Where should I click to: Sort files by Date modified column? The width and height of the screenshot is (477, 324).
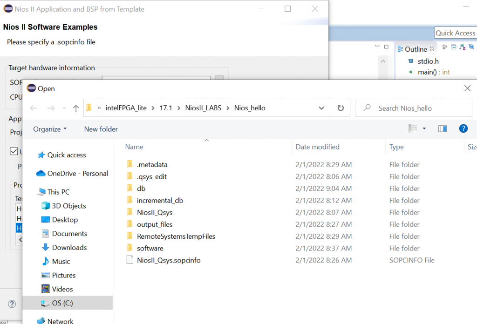click(x=317, y=147)
